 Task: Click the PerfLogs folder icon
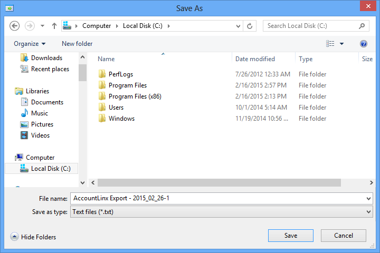[x=102, y=74]
